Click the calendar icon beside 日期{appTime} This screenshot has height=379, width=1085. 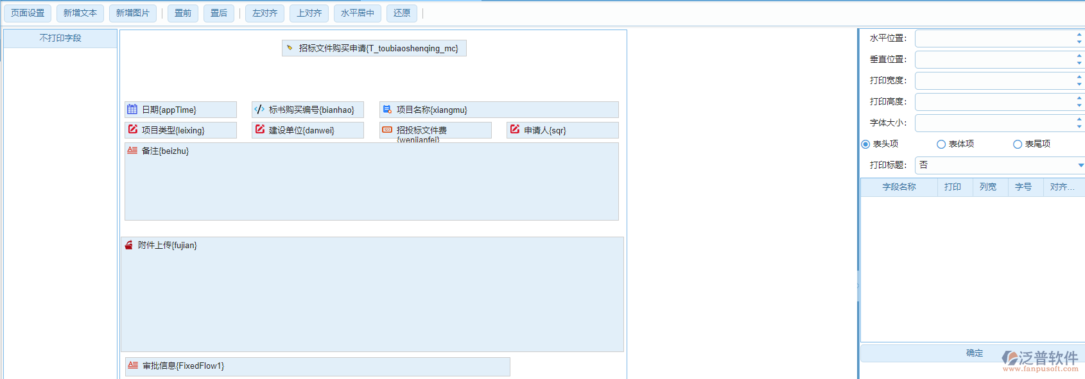pos(132,109)
